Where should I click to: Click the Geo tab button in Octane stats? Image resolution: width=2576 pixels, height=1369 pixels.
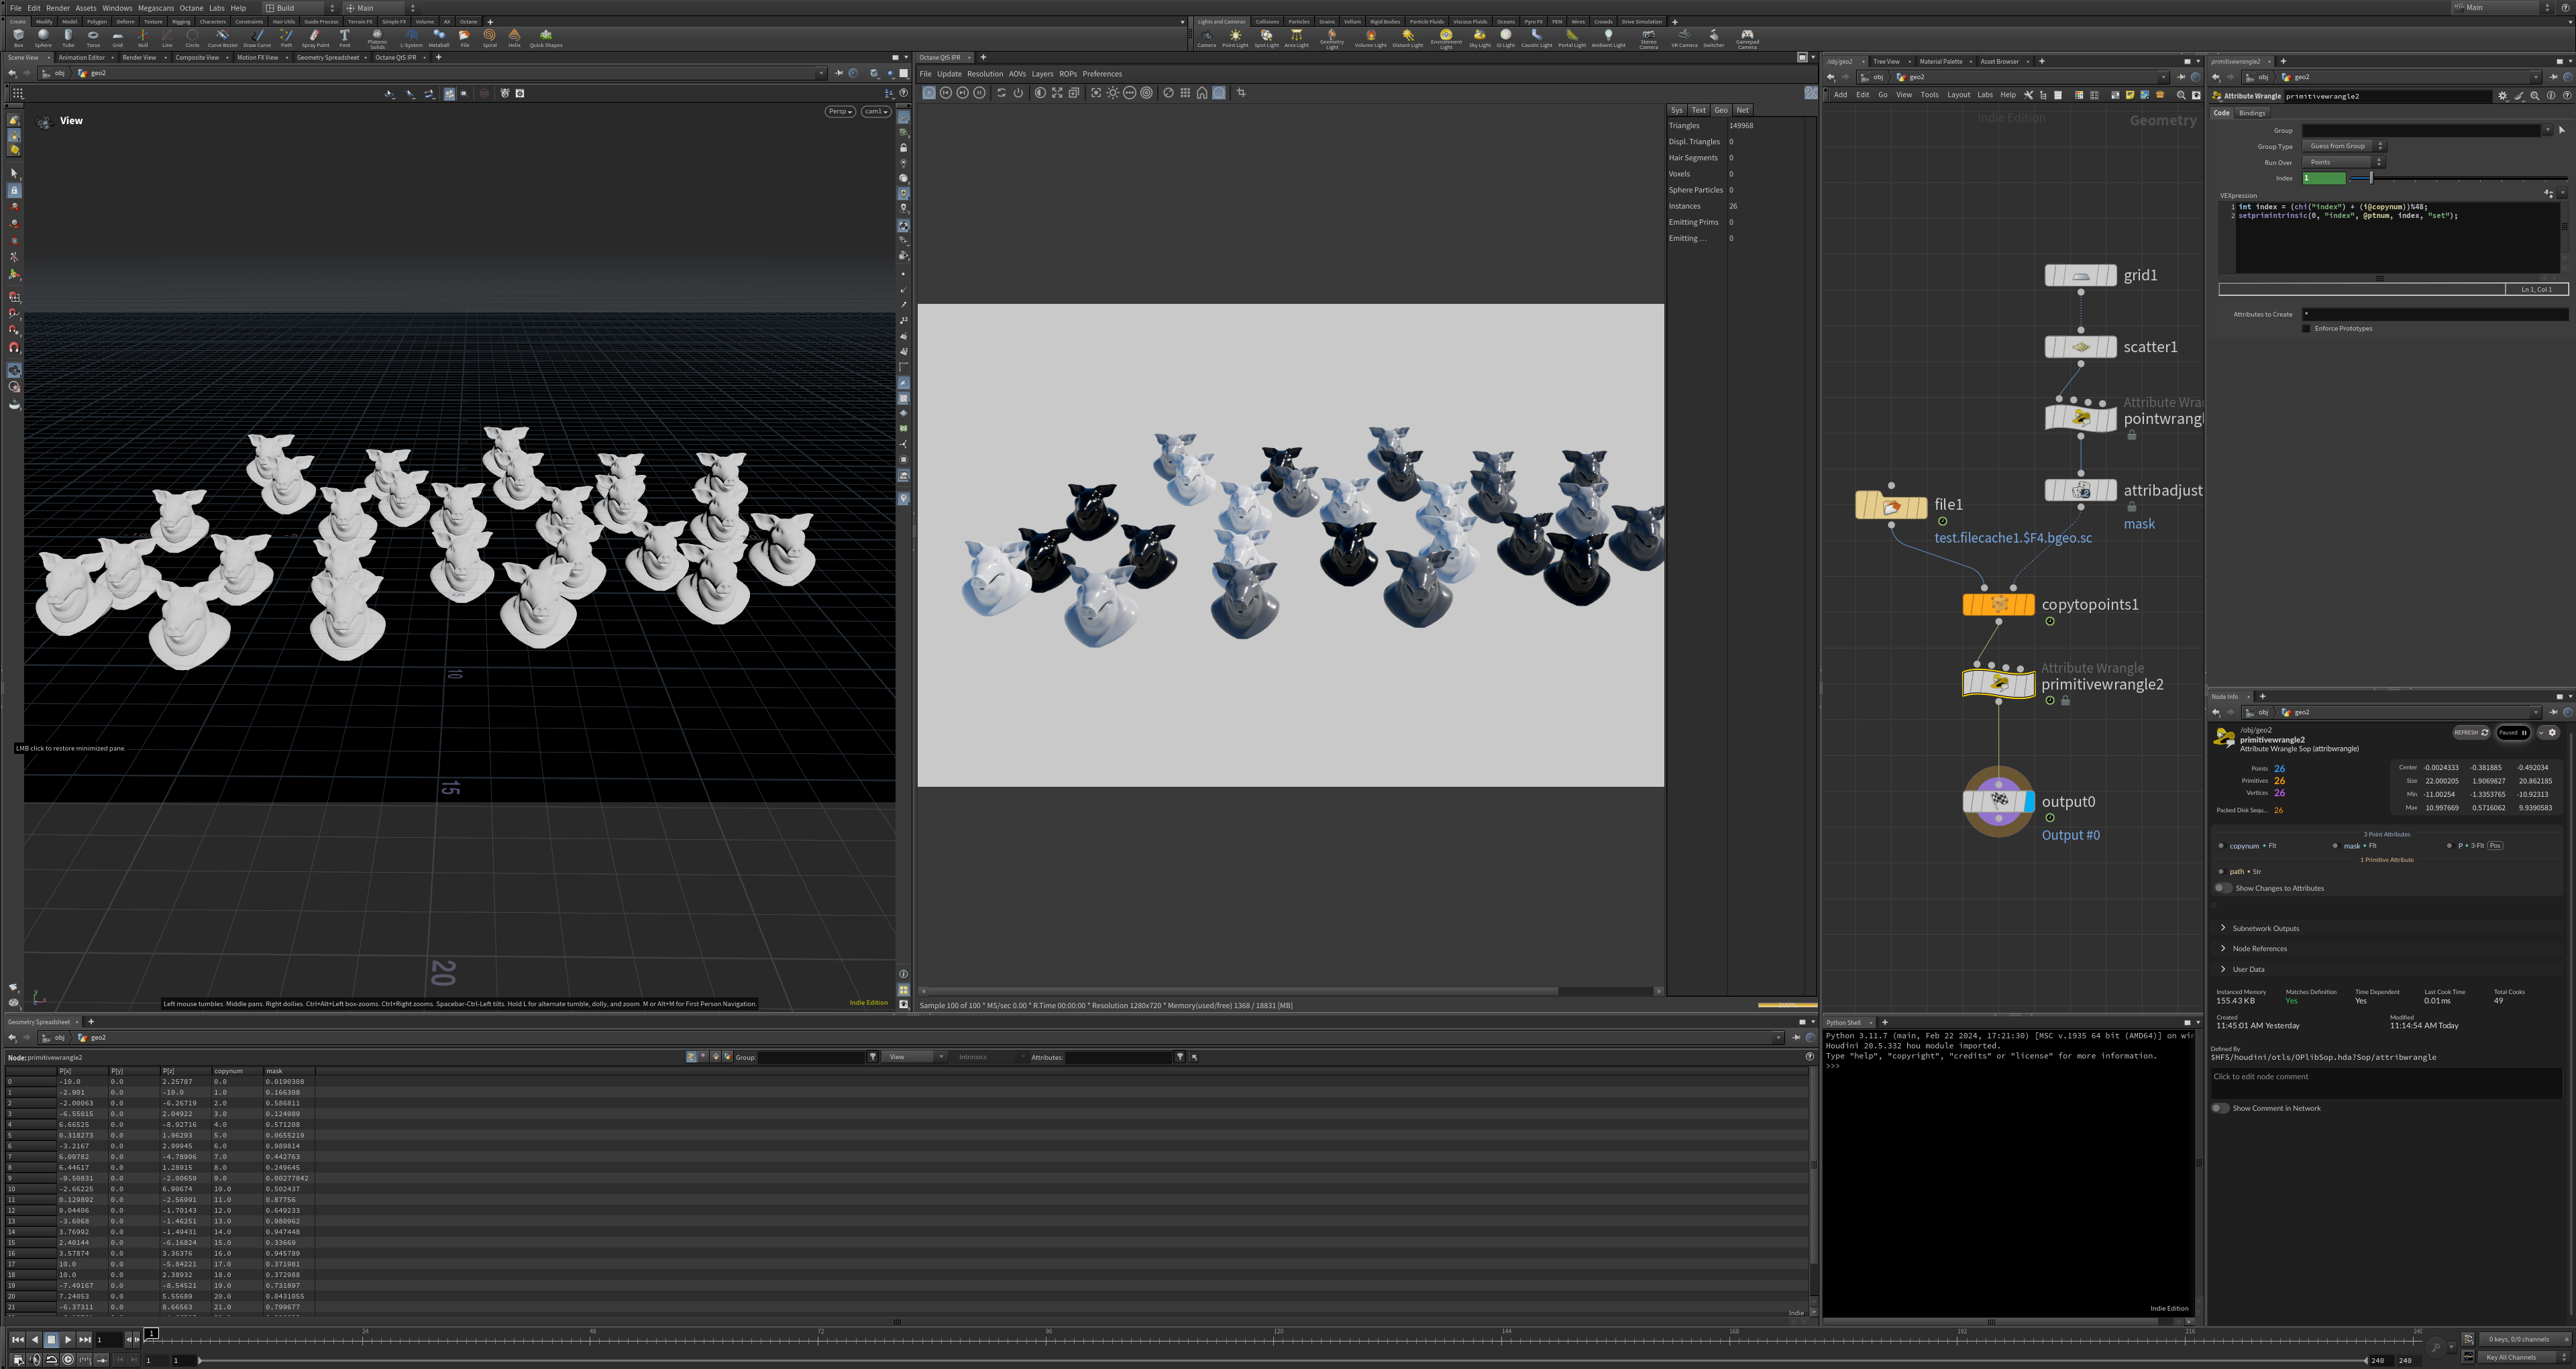[1721, 110]
